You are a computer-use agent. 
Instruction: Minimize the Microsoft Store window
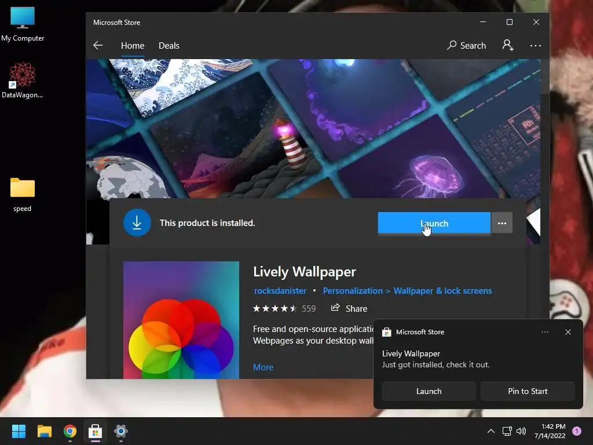pyautogui.click(x=483, y=22)
